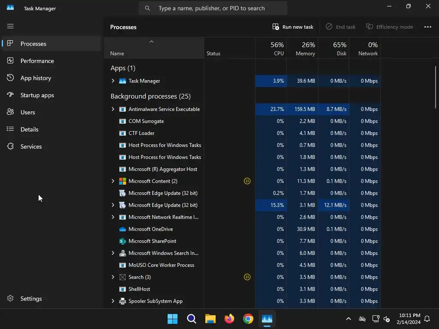
Task: Open the three-dot more options menu
Action: [427, 27]
